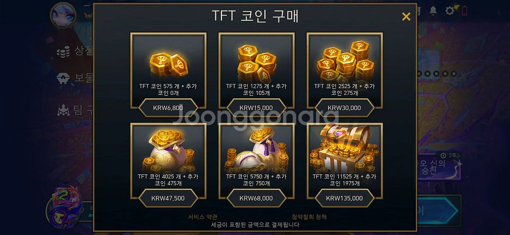Select the 575 TFT coins image
Viewport: 510px width, 235px height.
click(x=169, y=65)
